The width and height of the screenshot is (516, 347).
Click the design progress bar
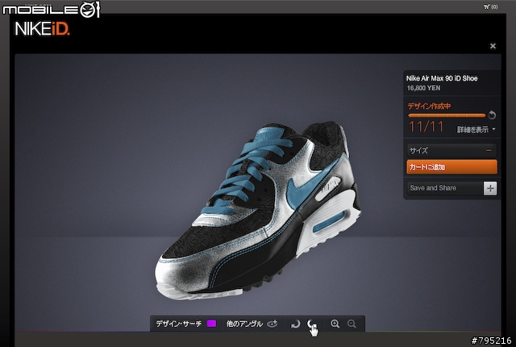[447, 115]
